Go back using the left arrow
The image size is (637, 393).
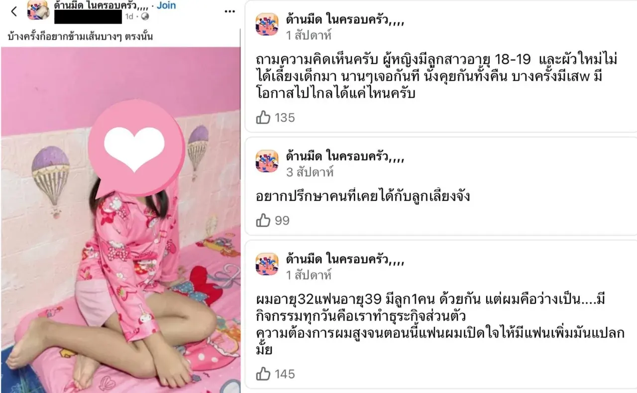click(x=14, y=11)
